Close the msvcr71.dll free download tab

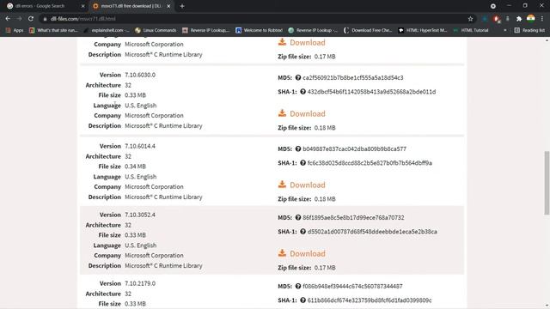tap(168, 6)
